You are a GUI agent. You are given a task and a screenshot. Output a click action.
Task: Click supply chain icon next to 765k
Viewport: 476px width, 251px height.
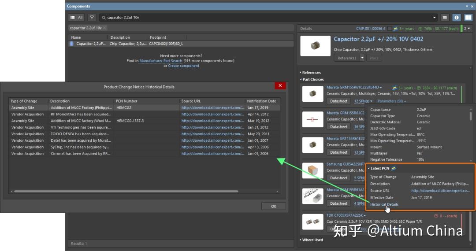(x=420, y=29)
